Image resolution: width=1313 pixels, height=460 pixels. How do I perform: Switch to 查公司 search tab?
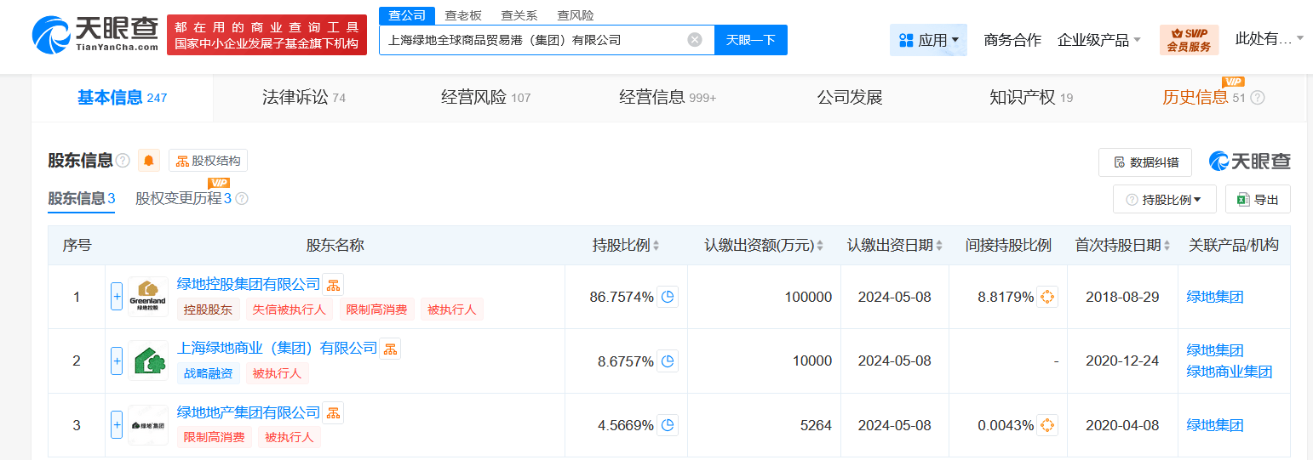click(x=406, y=15)
